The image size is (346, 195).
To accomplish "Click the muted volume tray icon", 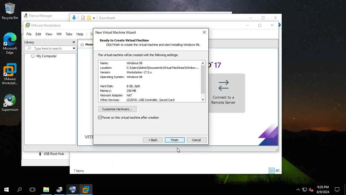I will pos(311,190).
